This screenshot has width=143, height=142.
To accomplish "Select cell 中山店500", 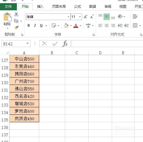I will click(x=24, y=59).
